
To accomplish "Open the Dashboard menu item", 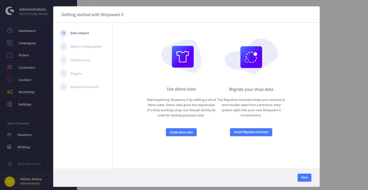I will click(x=27, y=31).
